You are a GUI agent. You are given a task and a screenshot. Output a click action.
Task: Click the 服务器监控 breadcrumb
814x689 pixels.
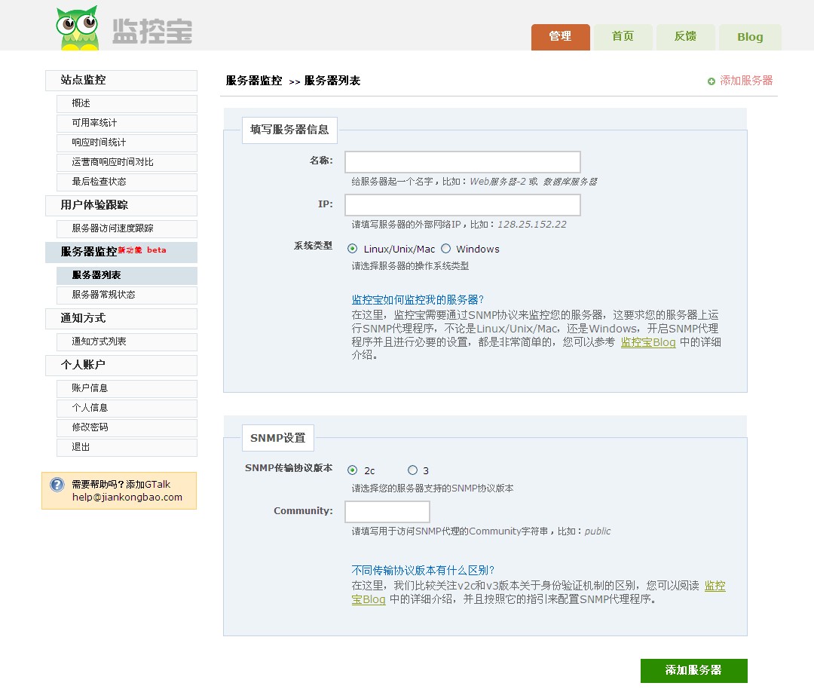click(254, 81)
